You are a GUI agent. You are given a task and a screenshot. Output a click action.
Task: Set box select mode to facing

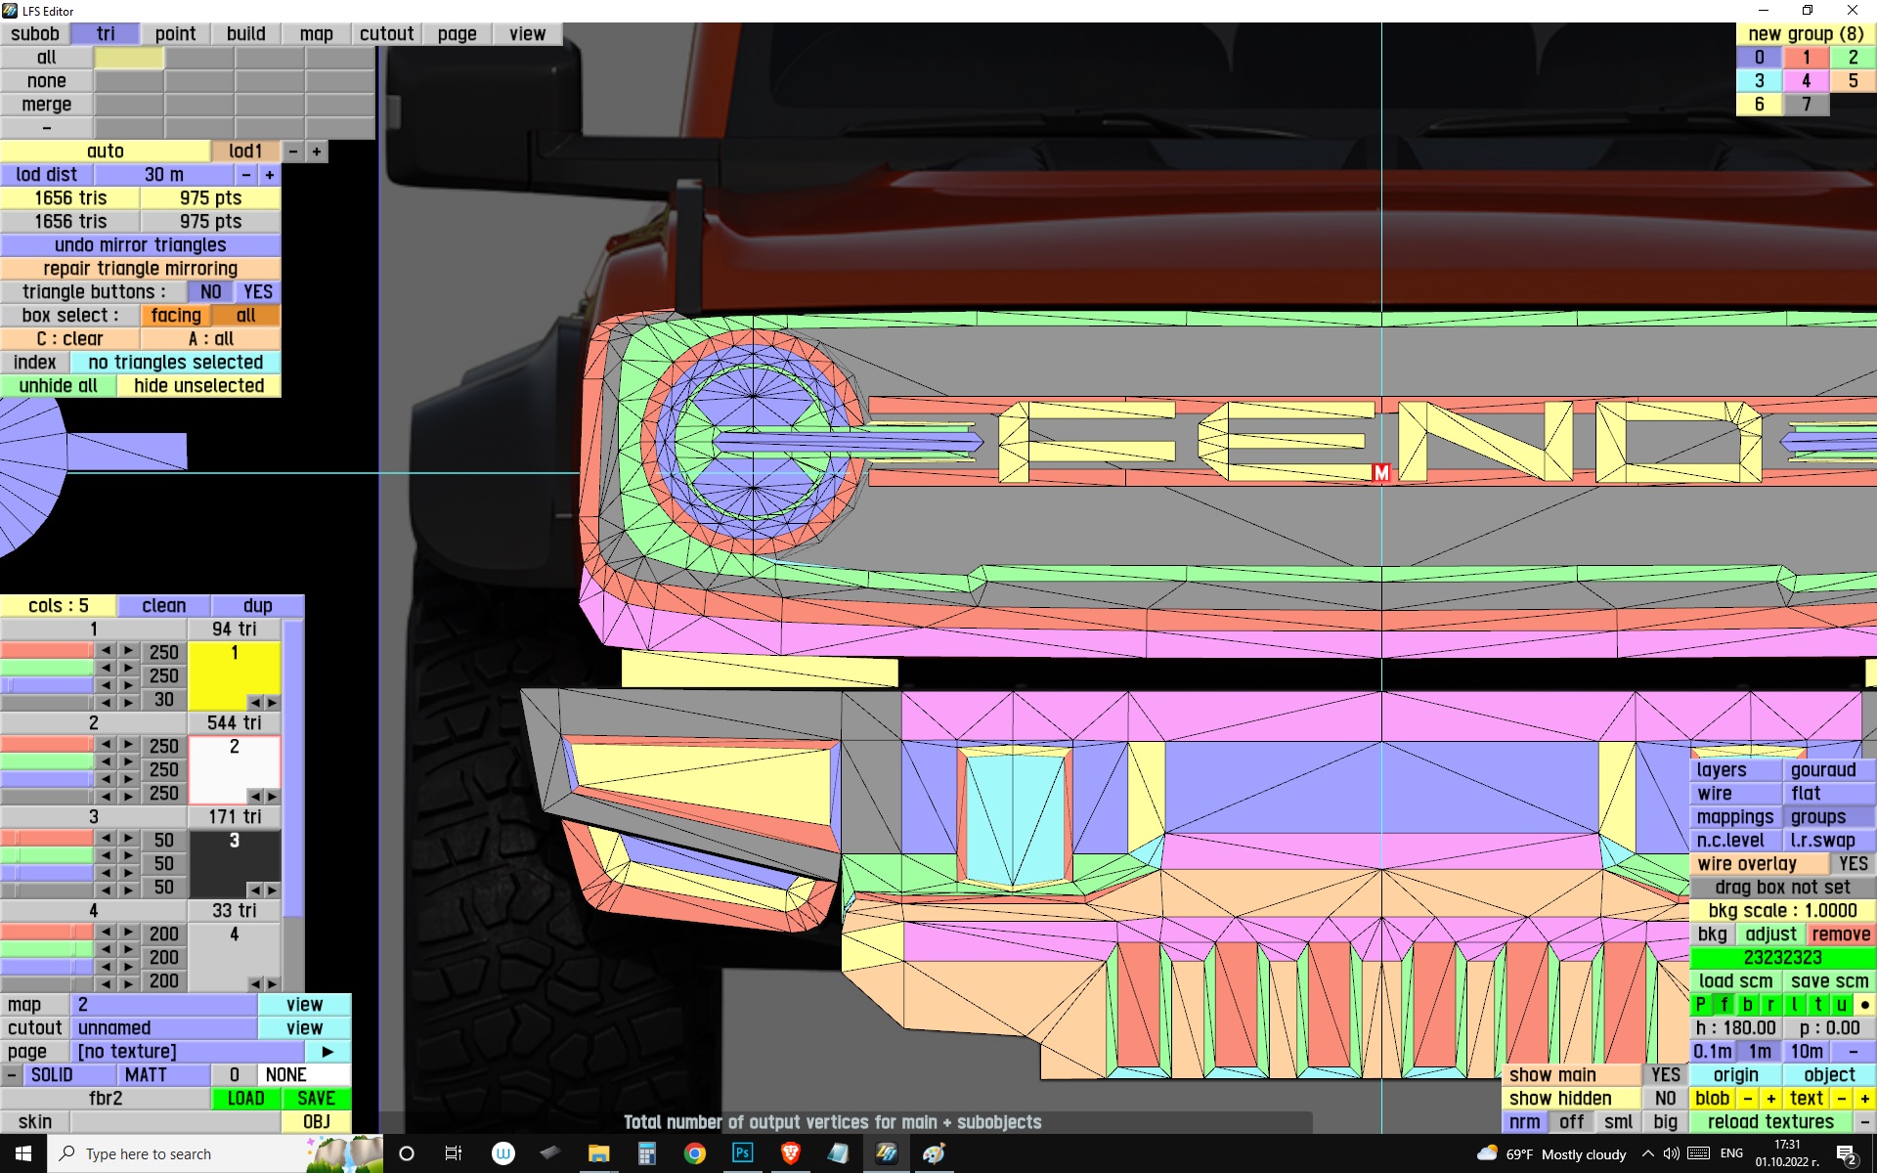176,316
